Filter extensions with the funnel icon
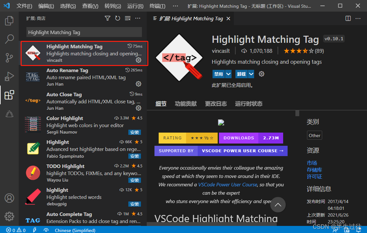Image resolution: width=367 pixels, height=233 pixels. point(107,18)
